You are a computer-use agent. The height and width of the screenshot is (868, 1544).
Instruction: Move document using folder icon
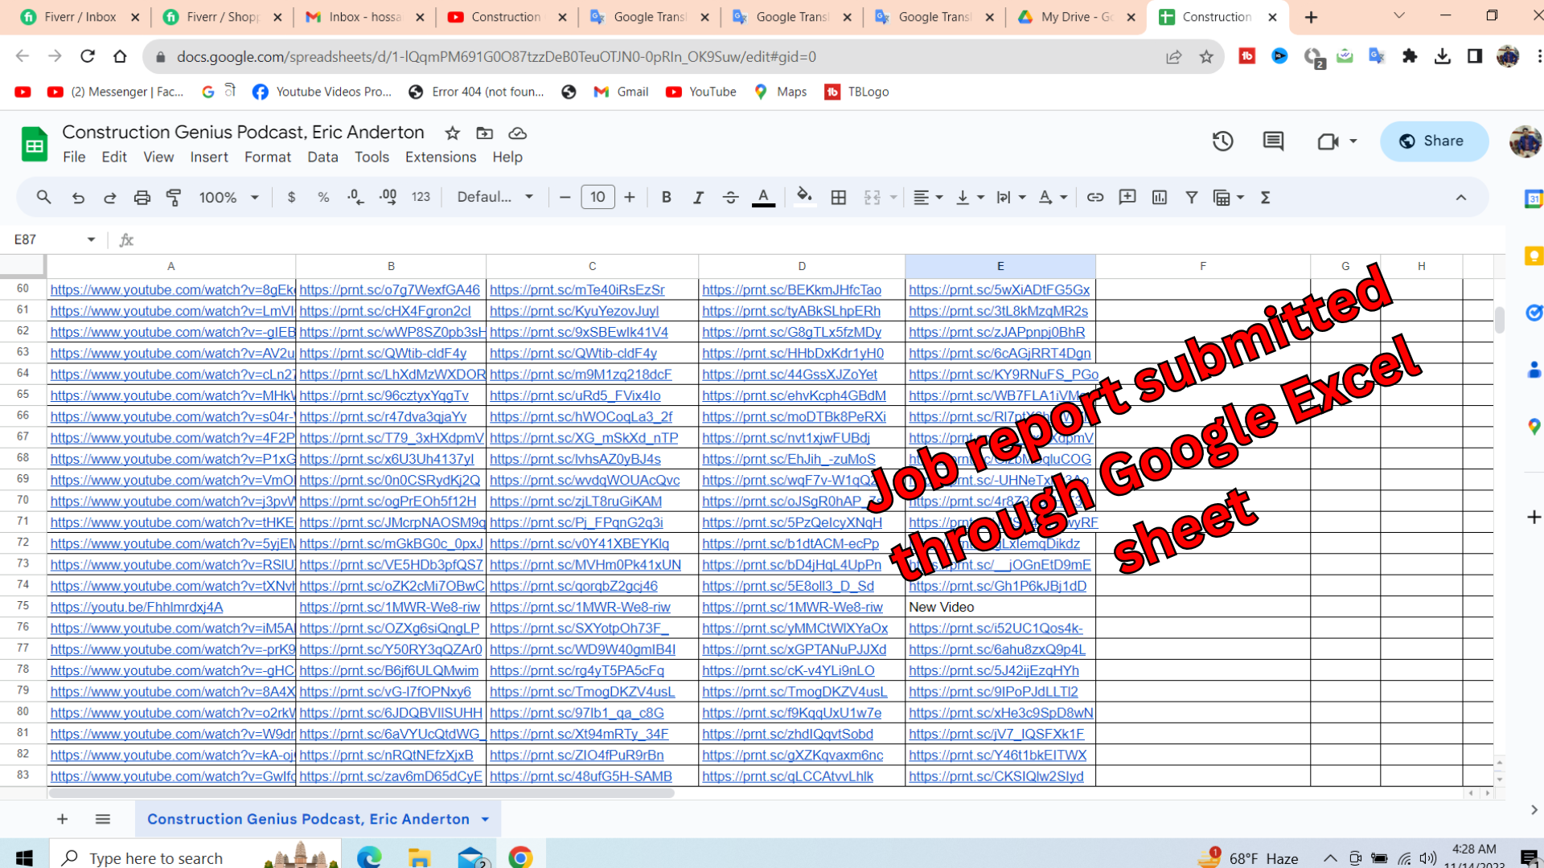(x=484, y=133)
